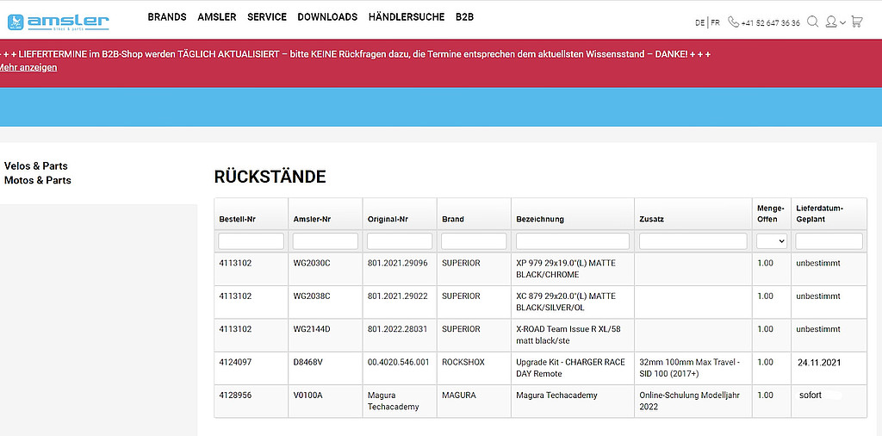Viewport: 882px width, 436px height.
Task: Click the Amsler logo
Action: pyautogui.click(x=56, y=21)
